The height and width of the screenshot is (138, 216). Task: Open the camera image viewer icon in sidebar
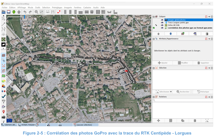(4, 117)
